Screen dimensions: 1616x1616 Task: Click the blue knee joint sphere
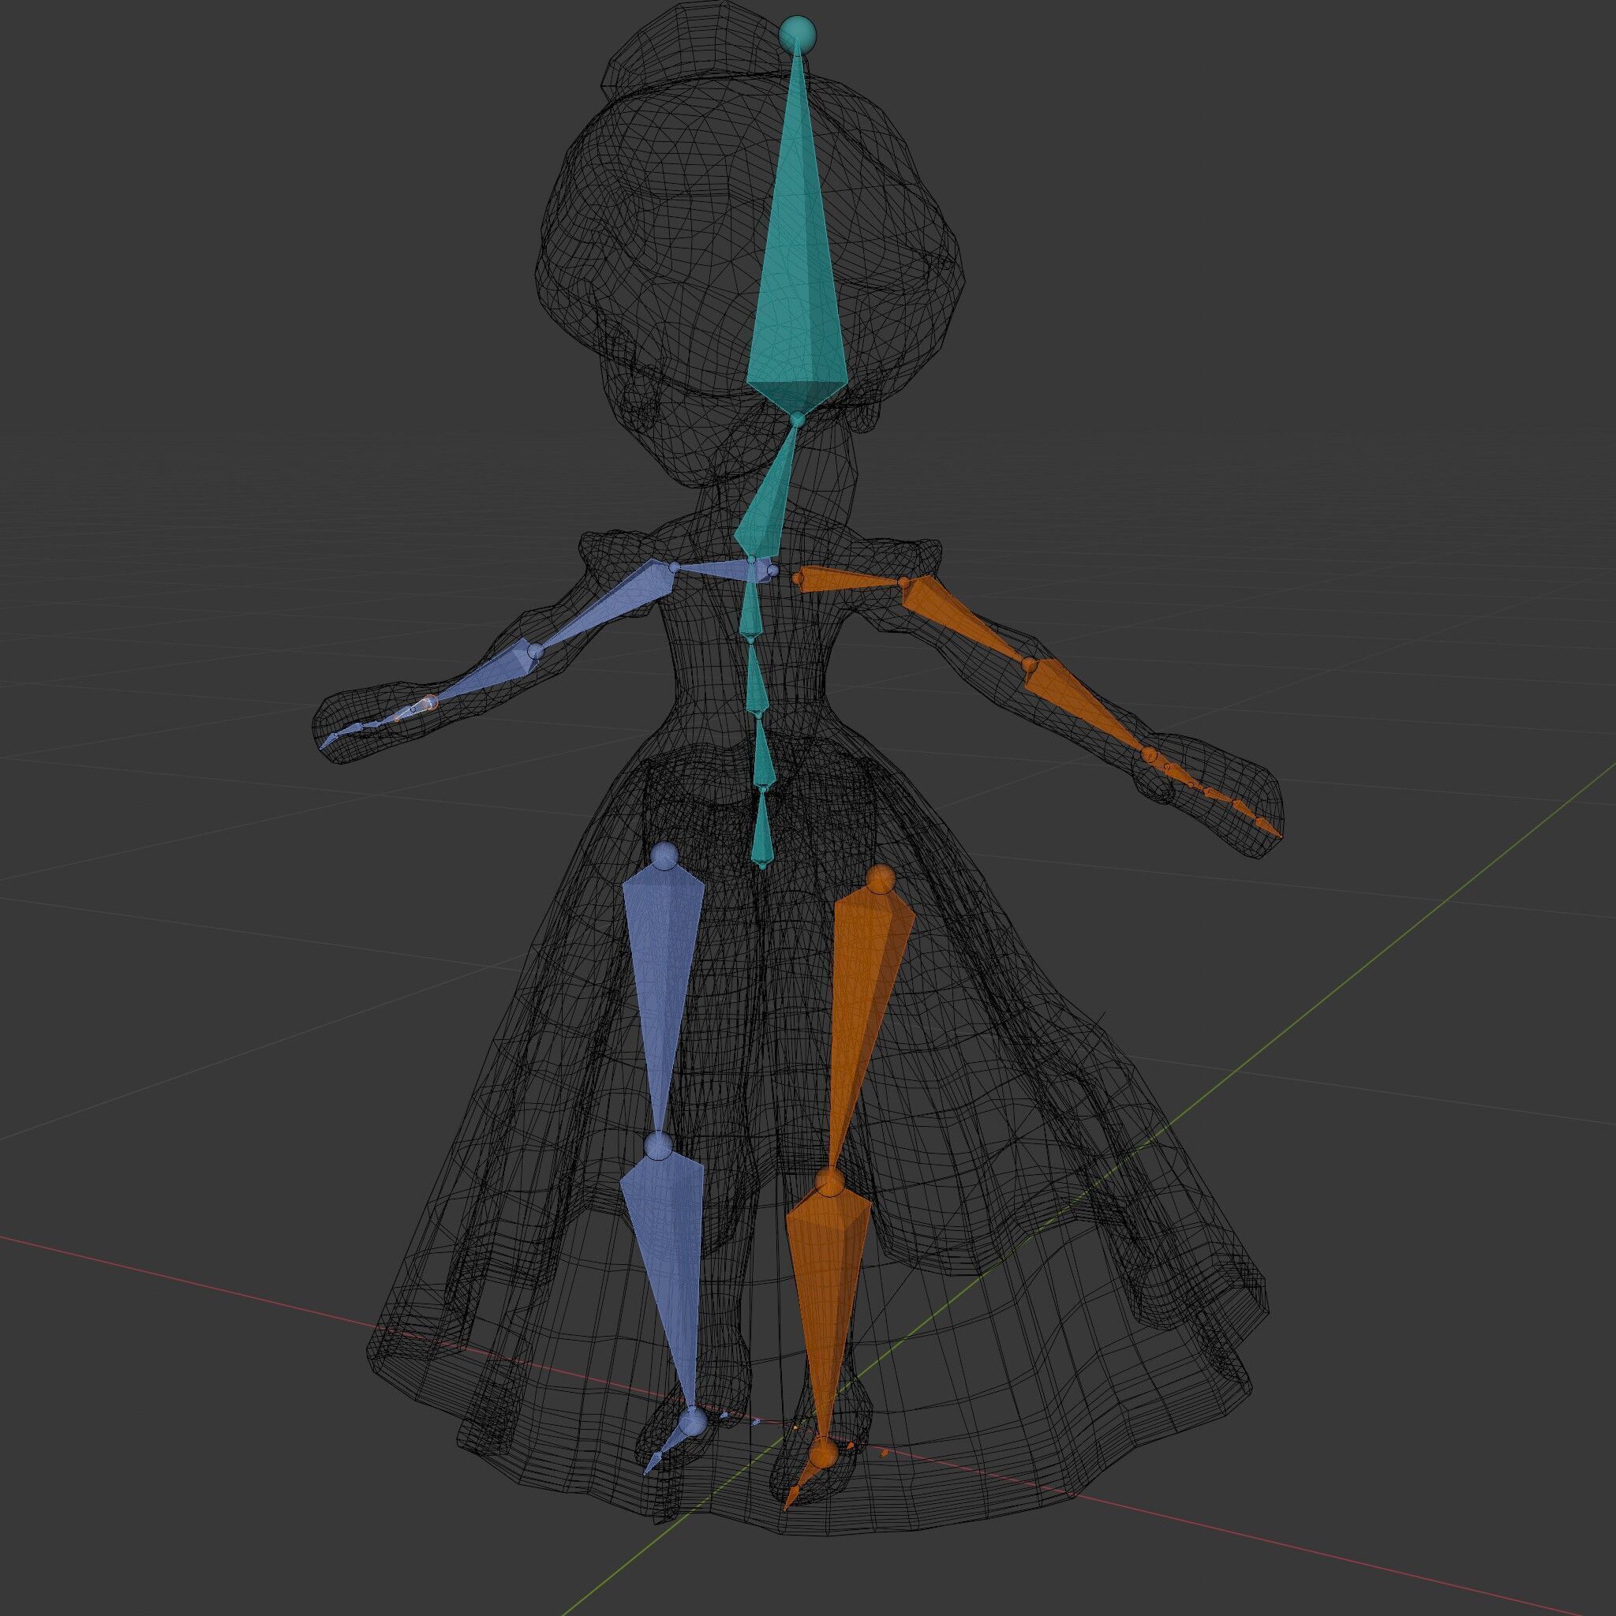[x=660, y=1144]
